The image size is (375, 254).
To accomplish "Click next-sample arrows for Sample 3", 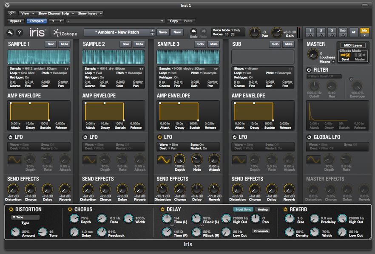I will pyautogui.click(x=216, y=68).
